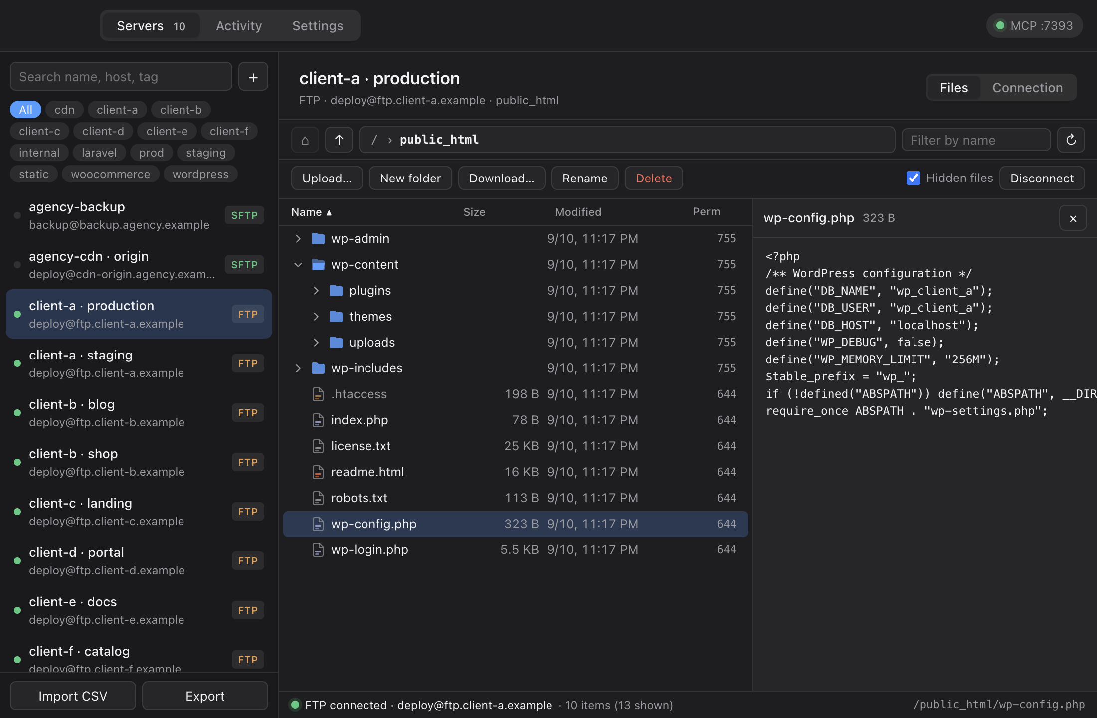This screenshot has width=1097, height=718.
Task: Focus the server search field
Action: [x=121, y=77]
